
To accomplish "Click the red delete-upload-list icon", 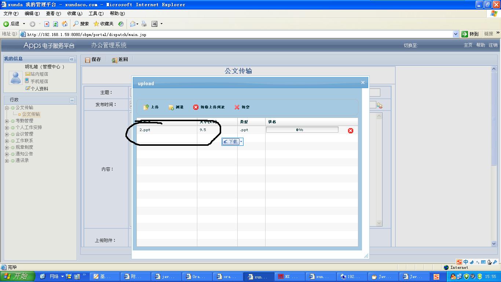I will [196, 107].
